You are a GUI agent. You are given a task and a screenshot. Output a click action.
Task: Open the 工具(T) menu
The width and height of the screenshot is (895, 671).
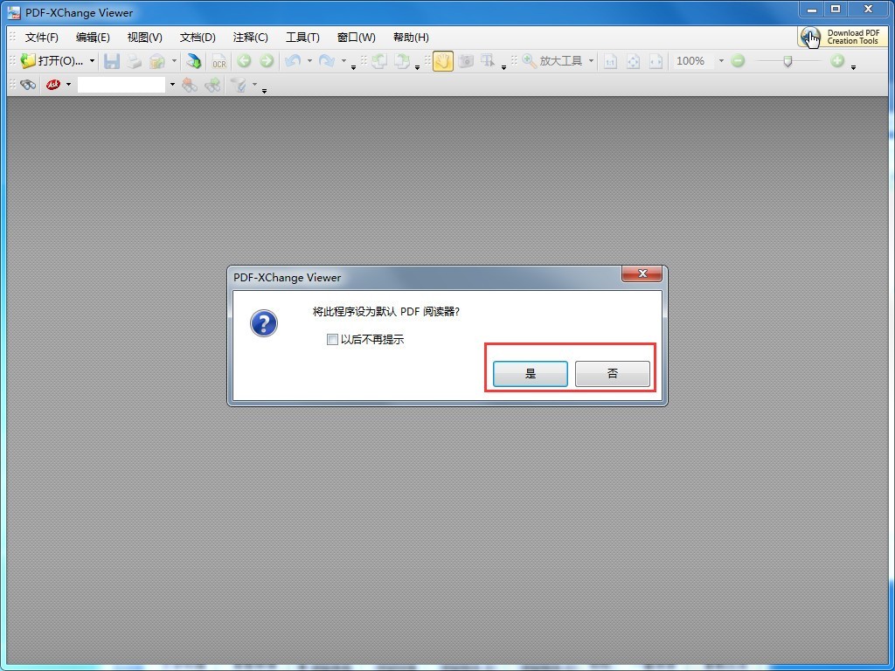[302, 37]
